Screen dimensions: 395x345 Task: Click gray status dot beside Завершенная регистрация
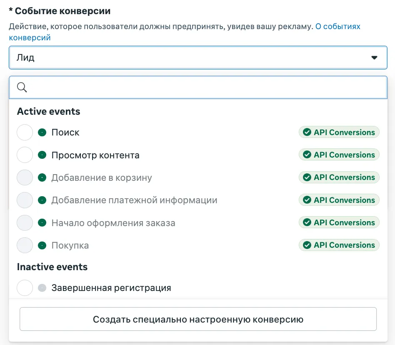click(x=42, y=288)
